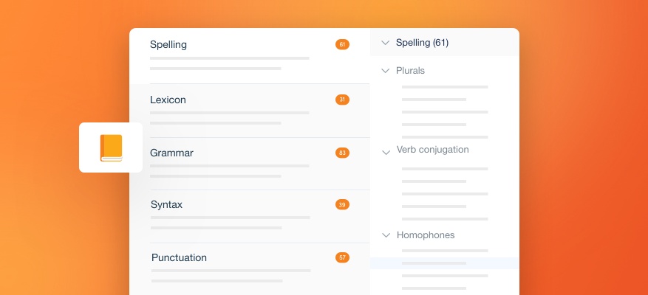Screen dimensions: 648x295
Task: Collapse the Verb conjugation chevron
Action: pos(385,152)
